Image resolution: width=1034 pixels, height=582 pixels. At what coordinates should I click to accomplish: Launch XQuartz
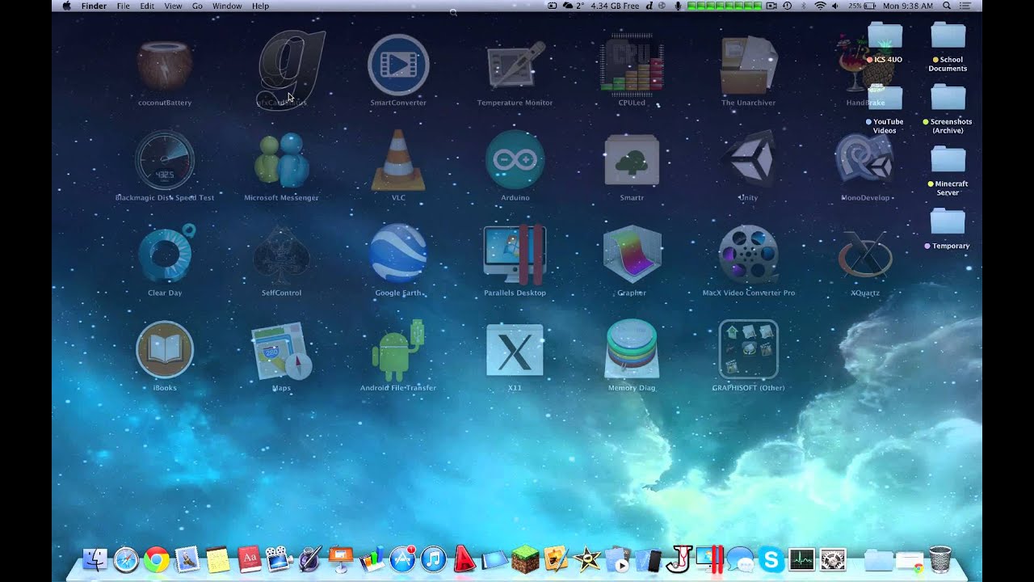(x=865, y=254)
